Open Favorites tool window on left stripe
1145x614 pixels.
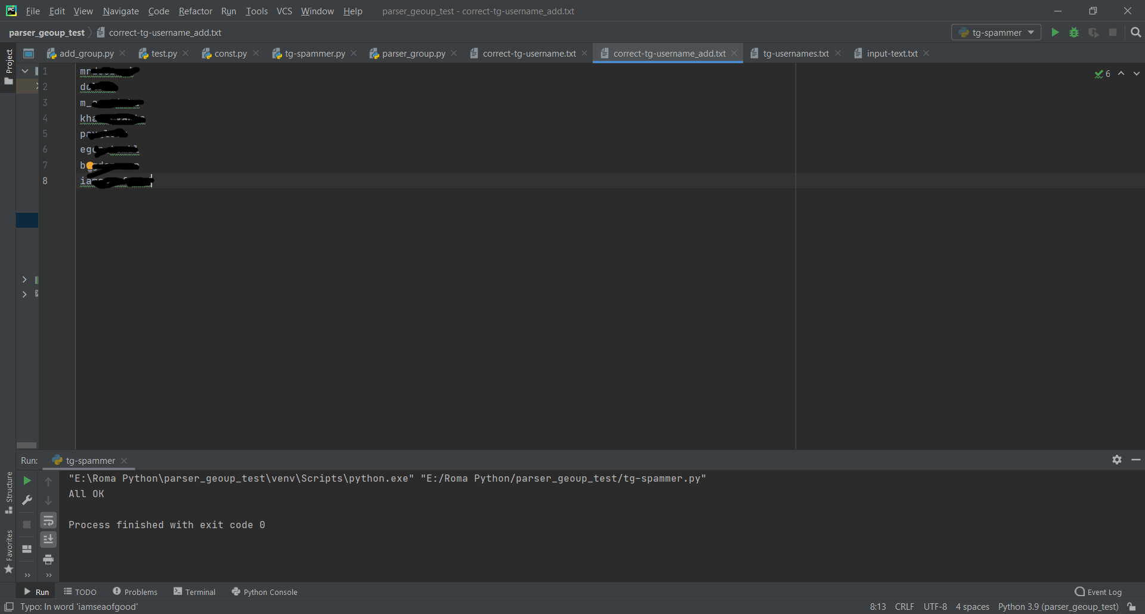pyautogui.click(x=8, y=552)
